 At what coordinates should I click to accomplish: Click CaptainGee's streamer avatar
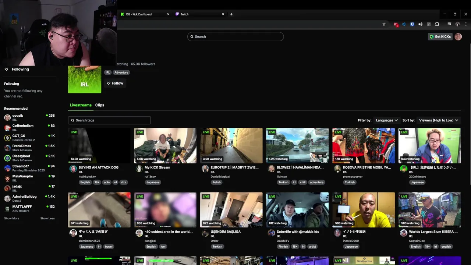[x=404, y=233]
